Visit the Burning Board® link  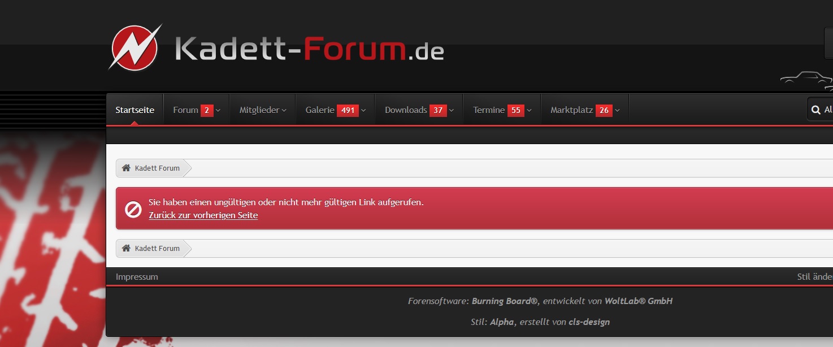pos(506,301)
